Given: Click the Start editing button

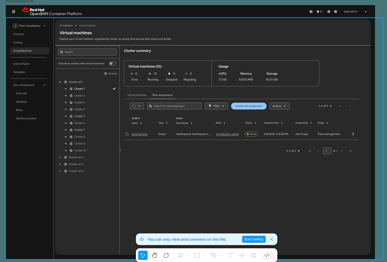Looking at the screenshot, I should 253,239.
